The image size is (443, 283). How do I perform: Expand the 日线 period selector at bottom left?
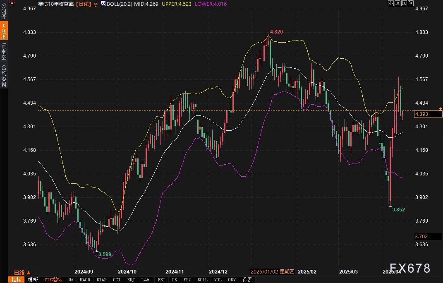[22, 273]
